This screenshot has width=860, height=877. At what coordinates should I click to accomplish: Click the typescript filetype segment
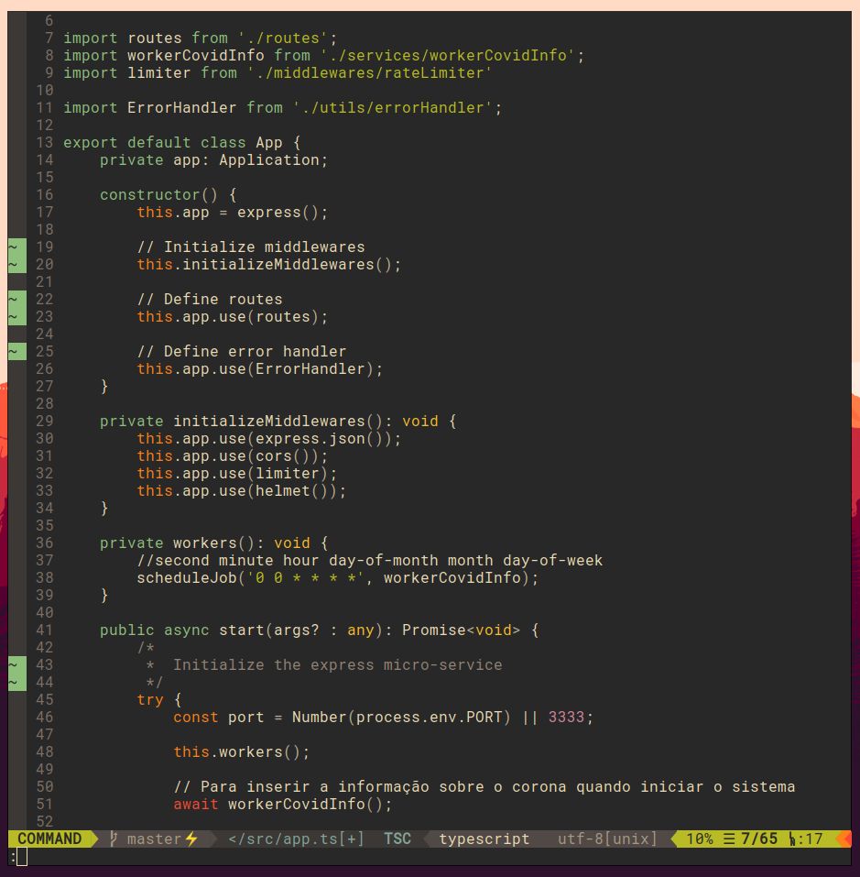[484, 839]
